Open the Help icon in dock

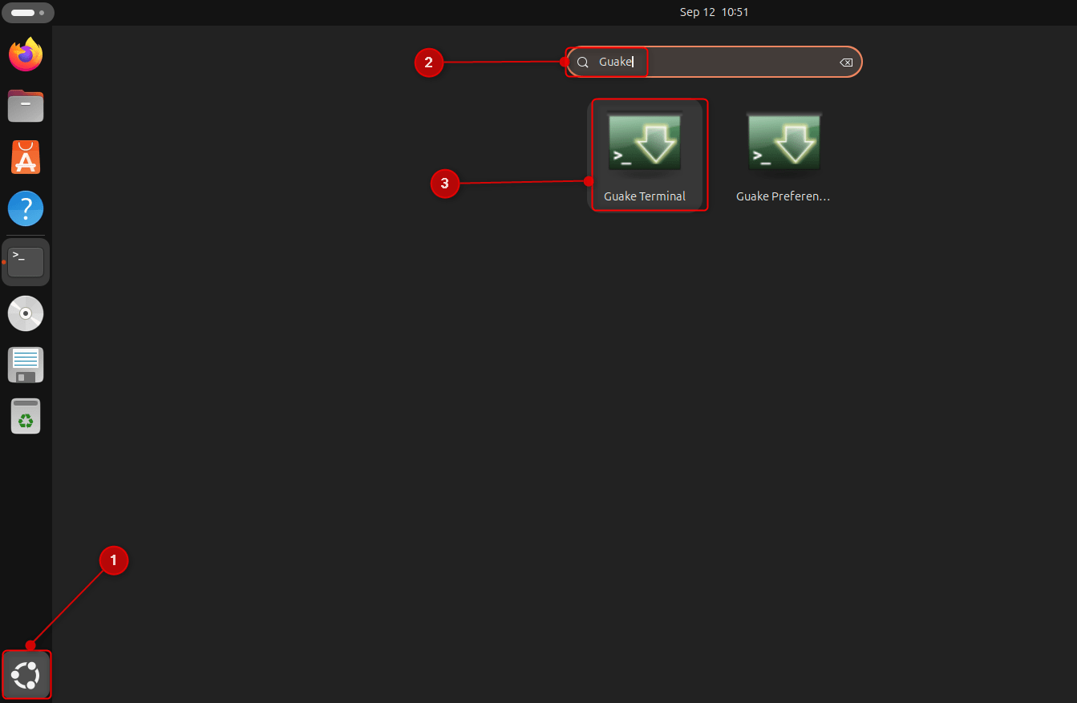[x=26, y=208]
